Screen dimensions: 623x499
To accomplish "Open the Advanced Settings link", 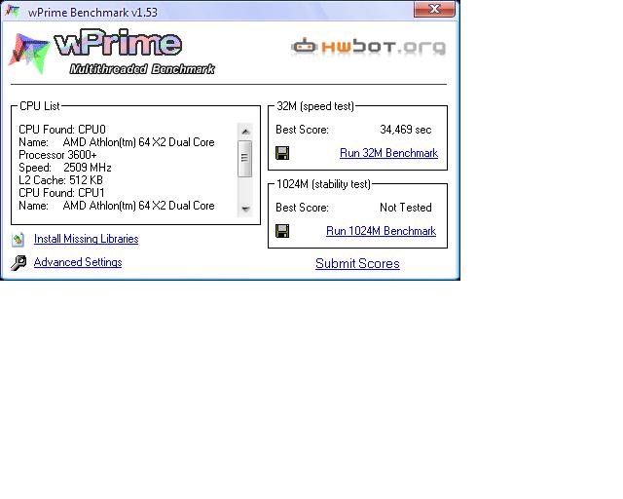I will click(78, 262).
